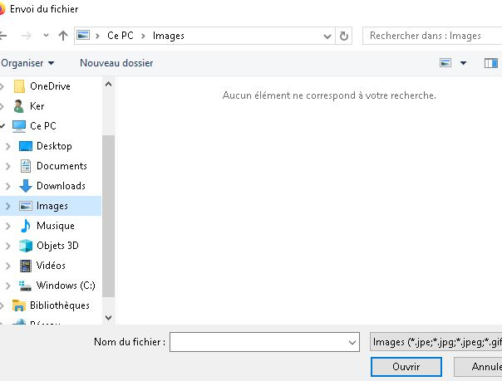The width and height of the screenshot is (502, 381).
Task: Refresh the Images folder view
Action: click(344, 36)
